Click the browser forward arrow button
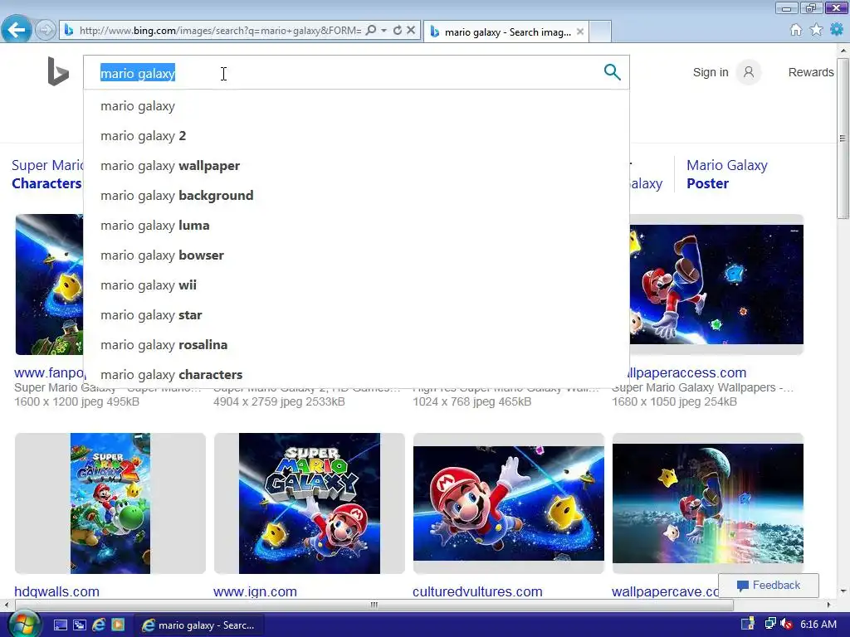This screenshot has height=637, width=850. (x=46, y=30)
